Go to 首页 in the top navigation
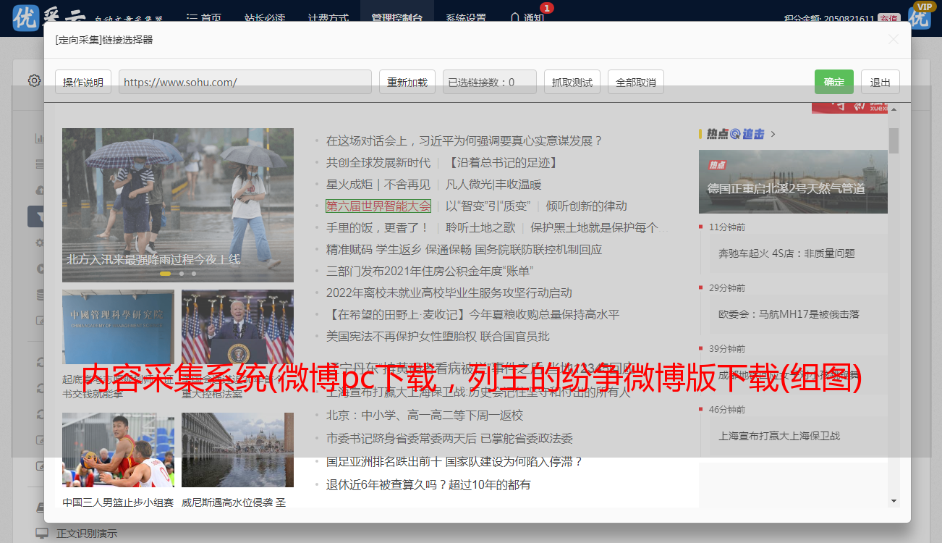Image resolution: width=942 pixels, height=543 pixels. click(x=204, y=18)
